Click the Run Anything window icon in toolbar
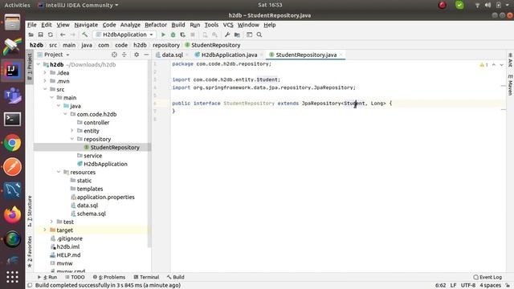Screen dimensions: 514x289 click(250, 35)
